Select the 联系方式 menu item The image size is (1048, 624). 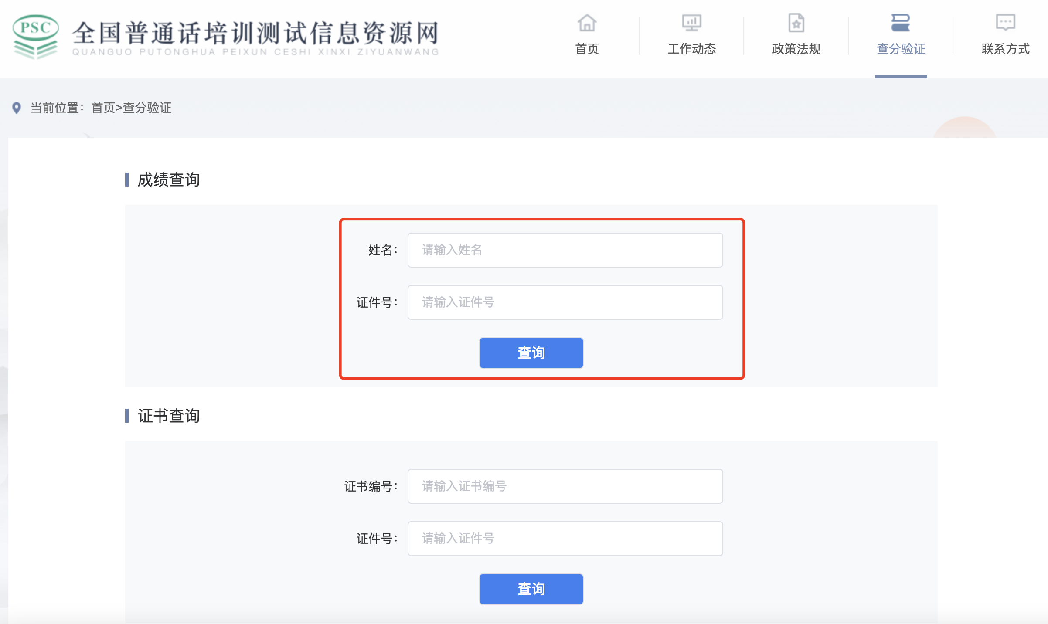point(1005,49)
